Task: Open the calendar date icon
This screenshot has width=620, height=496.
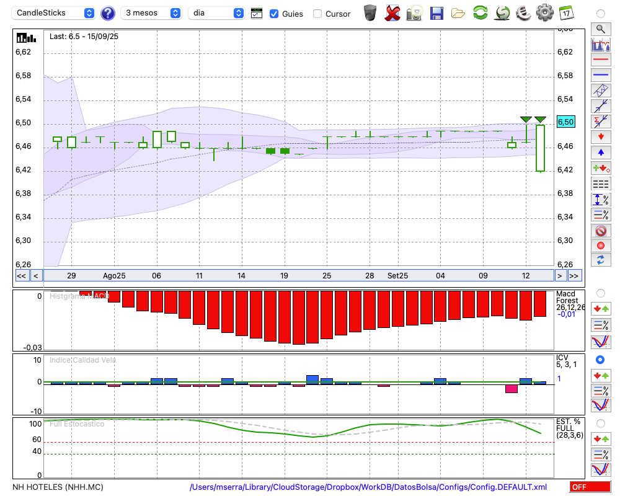Action: click(565, 13)
